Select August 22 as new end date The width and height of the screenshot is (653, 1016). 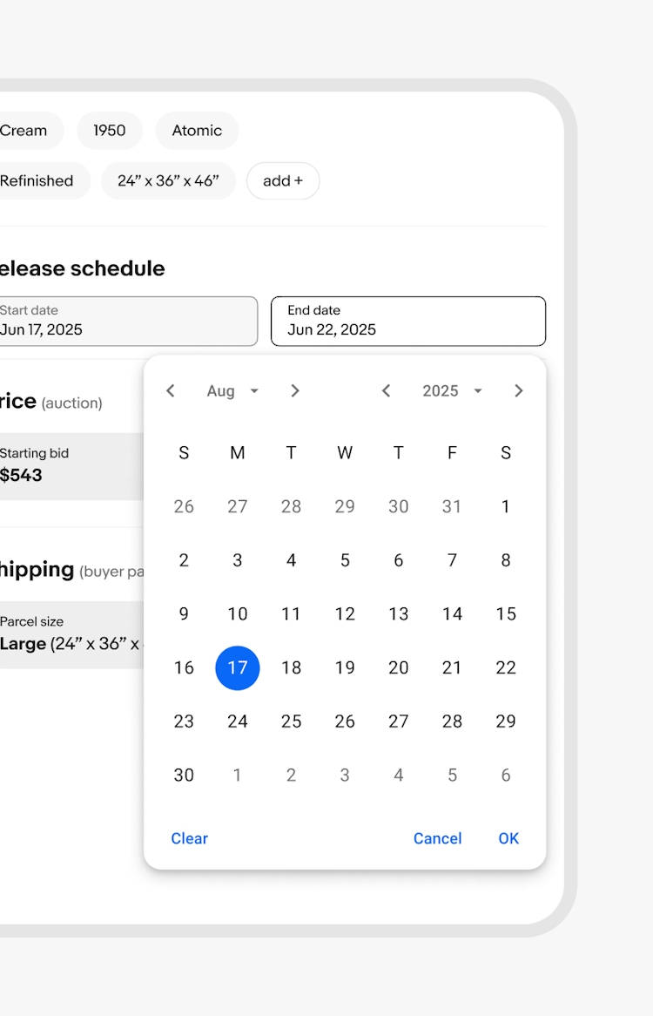[x=505, y=667]
